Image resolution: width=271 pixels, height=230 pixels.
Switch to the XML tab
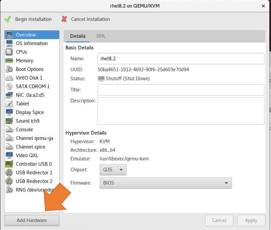(101, 36)
